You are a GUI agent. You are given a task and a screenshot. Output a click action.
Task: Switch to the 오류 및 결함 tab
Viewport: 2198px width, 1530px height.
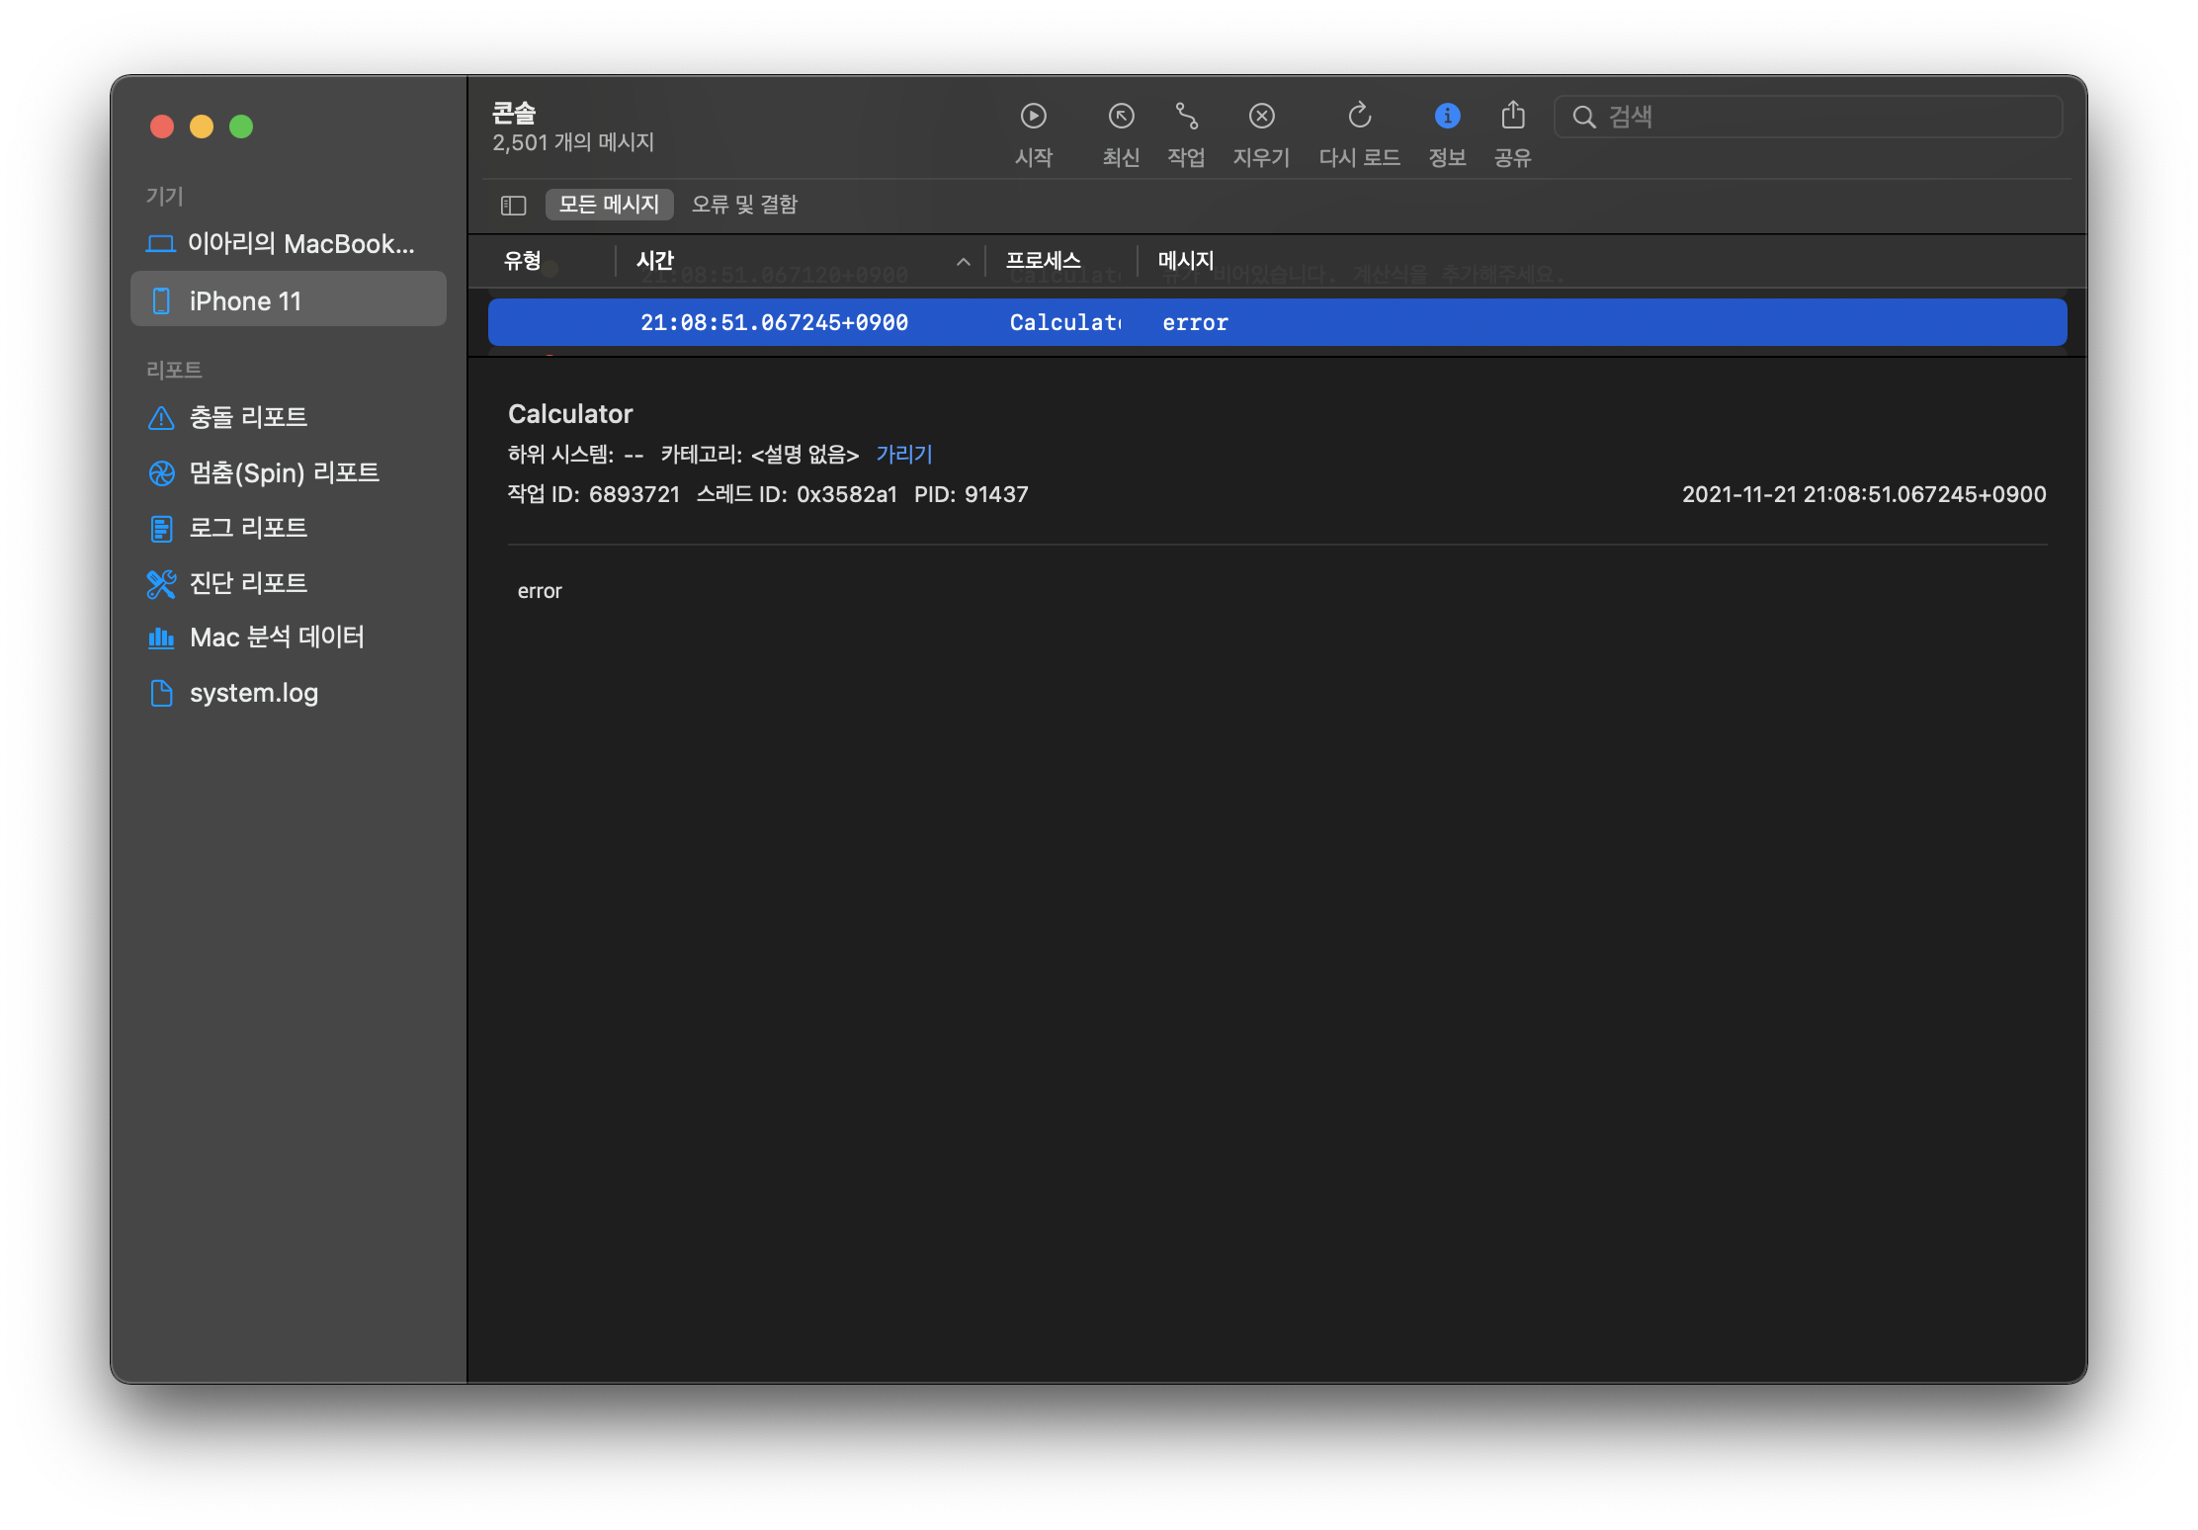point(744,205)
